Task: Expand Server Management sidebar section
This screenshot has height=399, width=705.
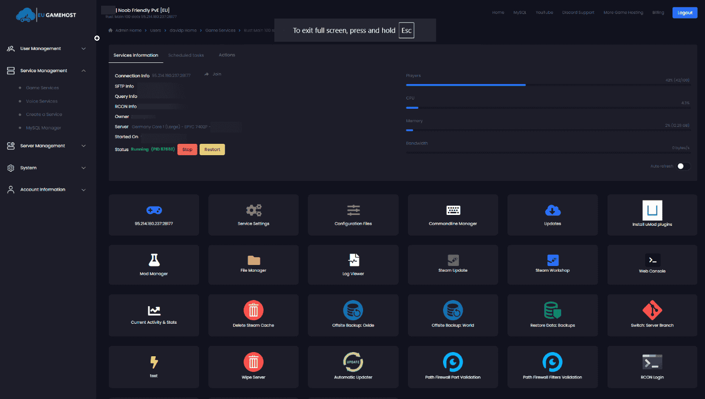Action: click(x=46, y=146)
